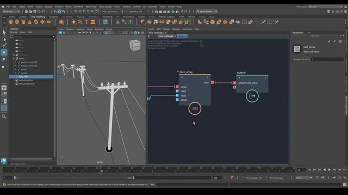Select defaultLightSet in Outliner
The width and height of the screenshot is (348, 195).
coord(26,80)
